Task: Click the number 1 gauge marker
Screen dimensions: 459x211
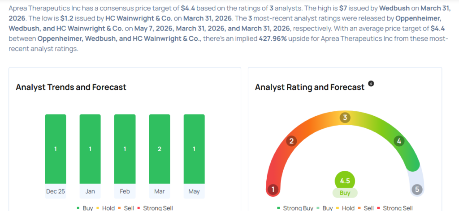Action: [273, 190]
